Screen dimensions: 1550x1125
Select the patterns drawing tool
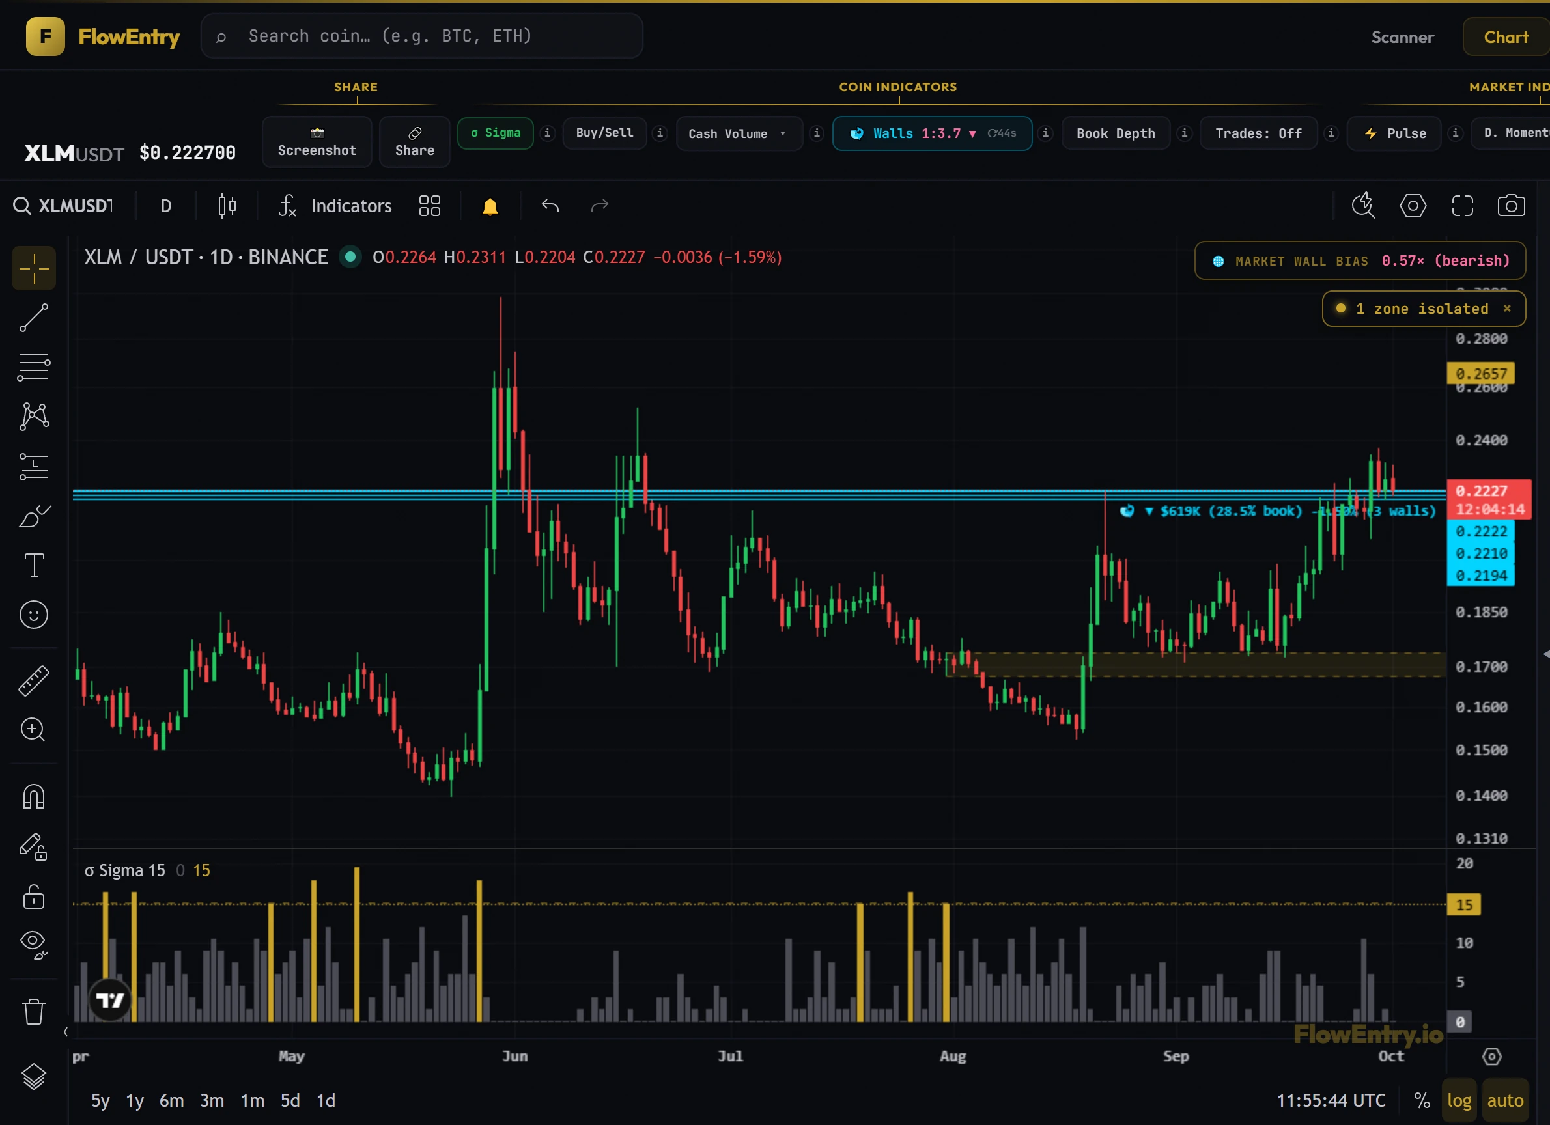pyautogui.click(x=33, y=417)
